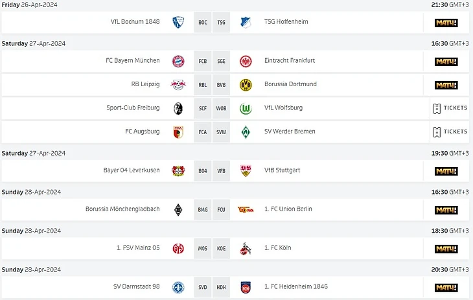Click the VfL Bochum 1848 club crest

coord(179,22)
